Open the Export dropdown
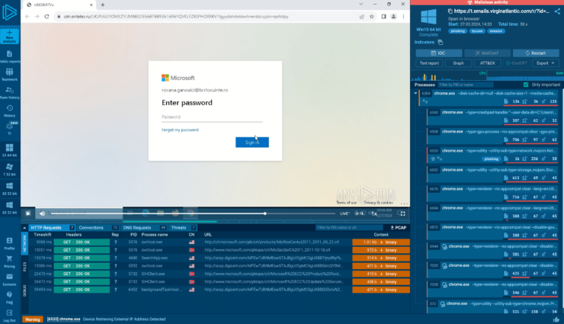 point(545,63)
